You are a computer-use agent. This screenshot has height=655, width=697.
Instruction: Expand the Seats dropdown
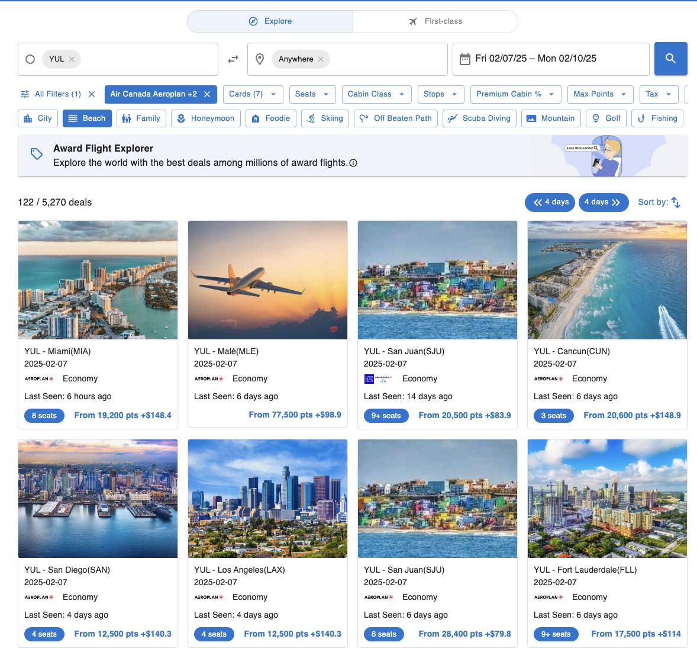point(312,94)
